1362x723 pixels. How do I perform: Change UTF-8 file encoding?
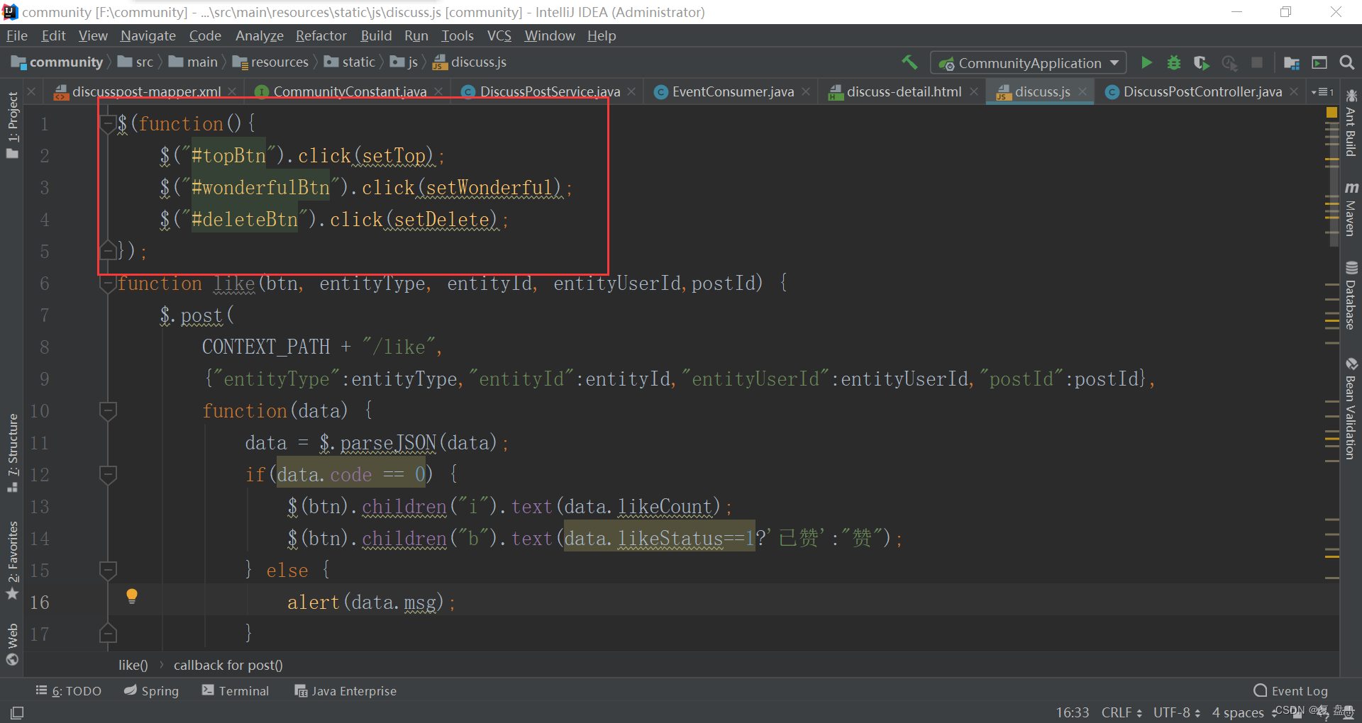pyautogui.click(x=1177, y=712)
